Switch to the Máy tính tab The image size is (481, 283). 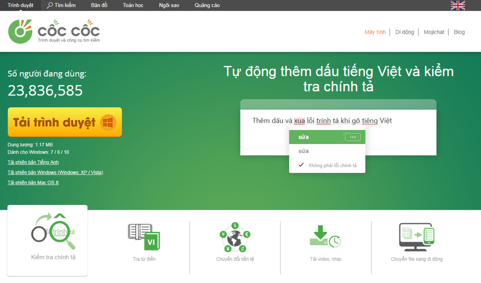pos(375,32)
